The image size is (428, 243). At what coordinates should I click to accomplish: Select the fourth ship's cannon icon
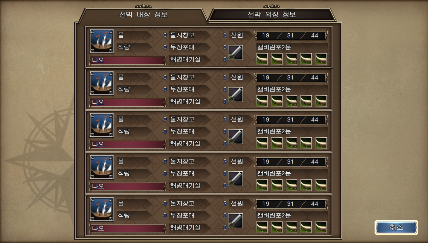pyautogui.click(x=236, y=179)
